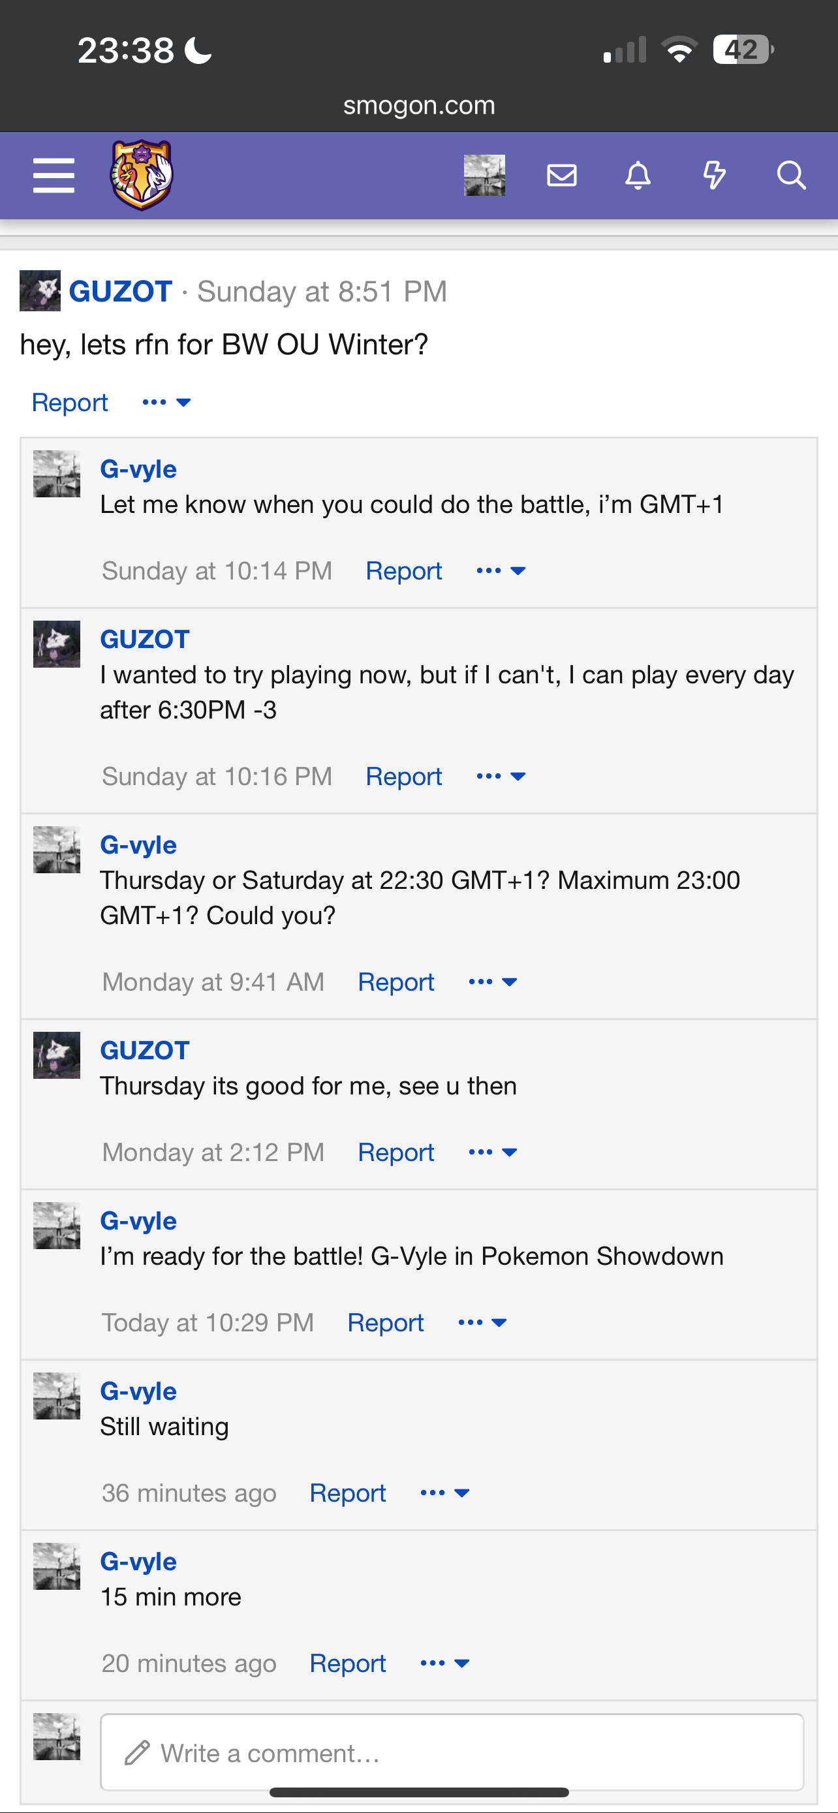Tap the smogon.com address bar

pyautogui.click(x=420, y=106)
